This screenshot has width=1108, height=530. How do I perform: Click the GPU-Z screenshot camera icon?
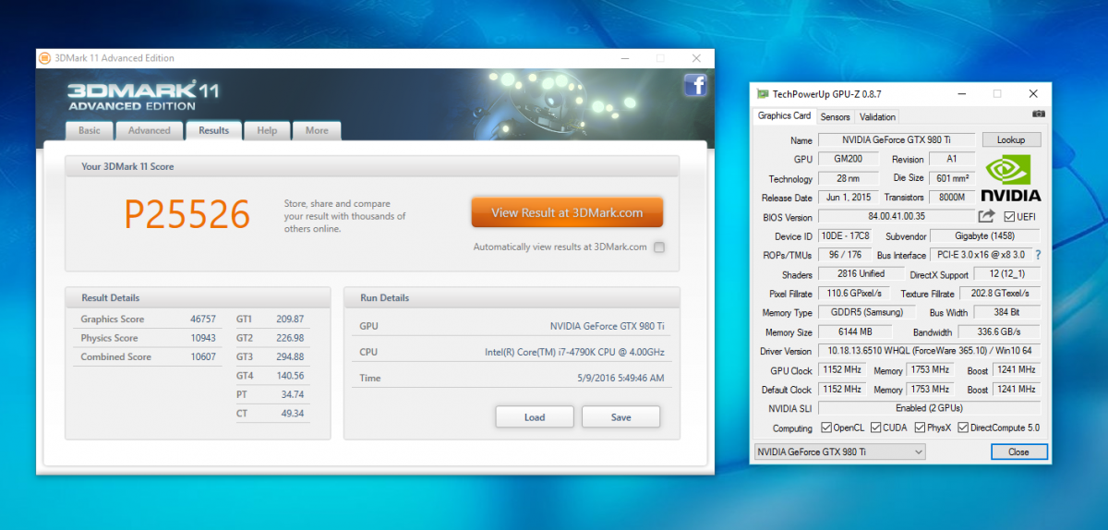click(x=1039, y=114)
